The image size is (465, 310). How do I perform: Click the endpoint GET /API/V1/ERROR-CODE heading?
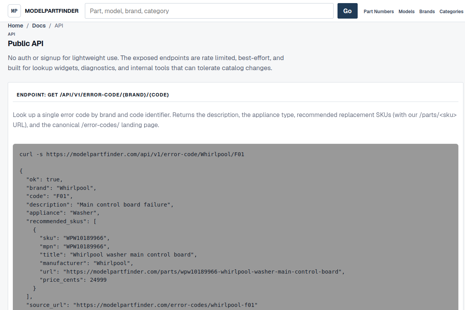[x=93, y=95]
